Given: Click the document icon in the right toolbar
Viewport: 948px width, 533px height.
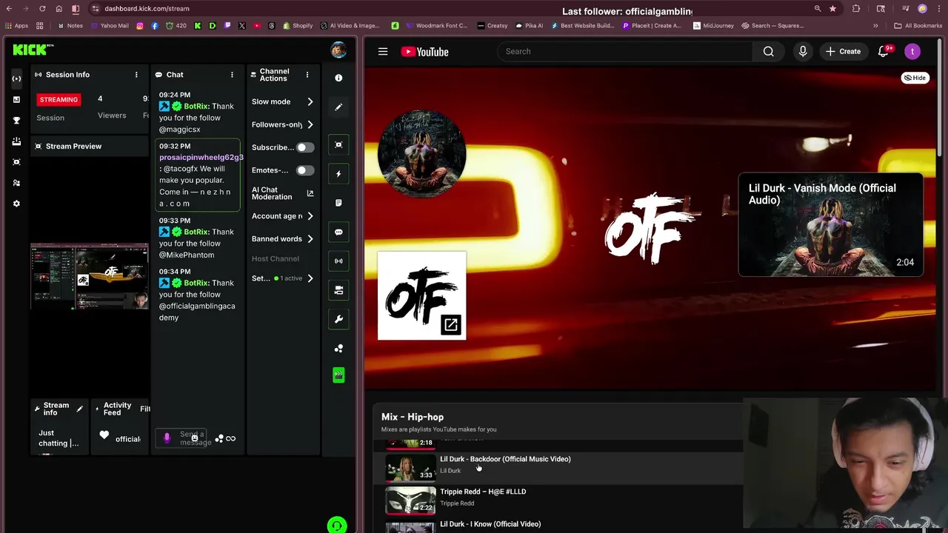Looking at the screenshot, I should 338,203.
